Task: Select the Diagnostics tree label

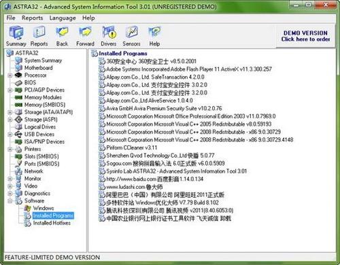Action: (37, 194)
